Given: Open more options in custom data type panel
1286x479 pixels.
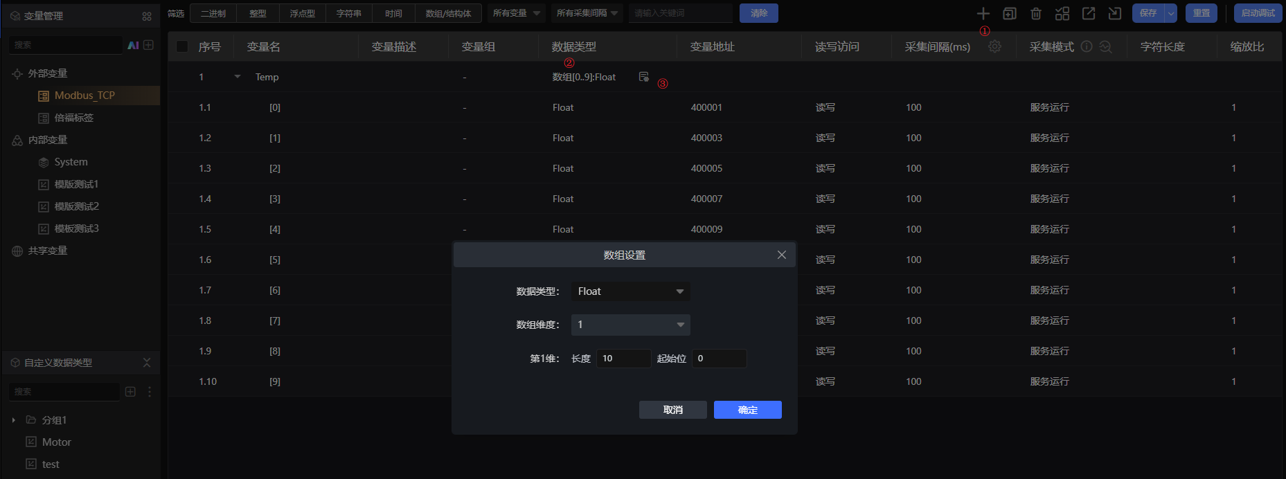Looking at the screenshot, I should click(150, 392).
